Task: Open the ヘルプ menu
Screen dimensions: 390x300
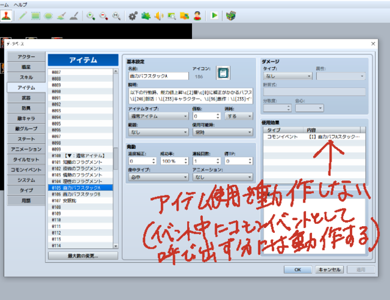Action: [20, 4]
